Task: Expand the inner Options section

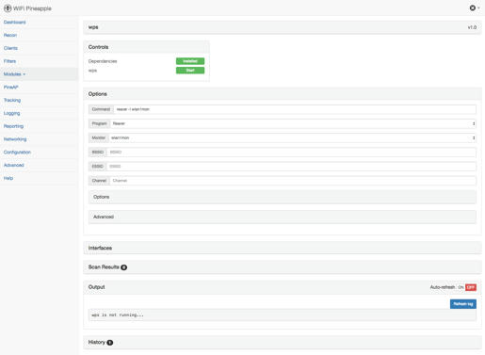Action: [283, 197]
